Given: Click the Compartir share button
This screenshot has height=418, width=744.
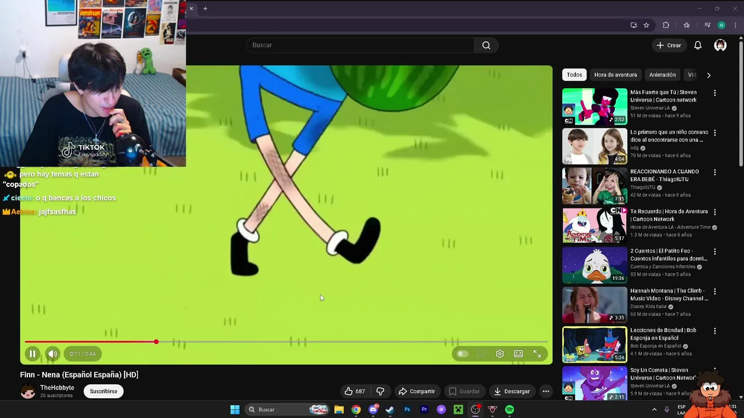Looking at the screenshot, I should [416, 391].
